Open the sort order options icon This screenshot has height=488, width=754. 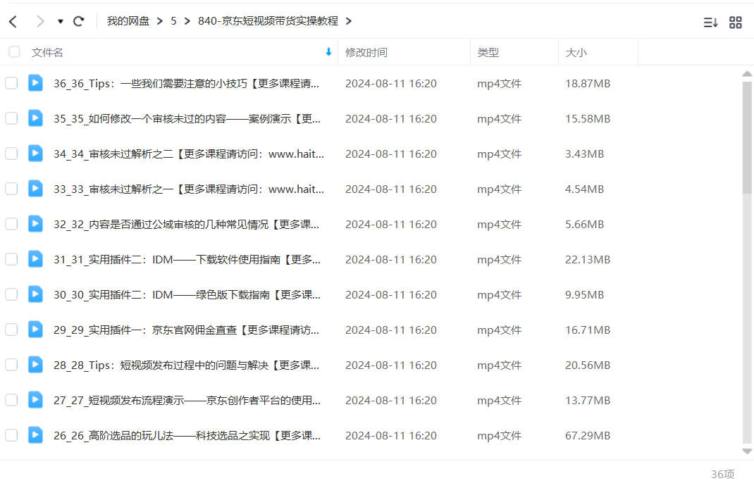coord(711,22)
